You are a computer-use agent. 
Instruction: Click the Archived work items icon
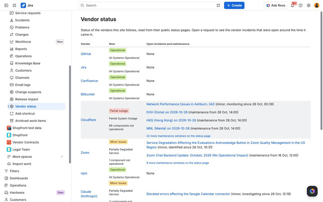coord(12,121)
